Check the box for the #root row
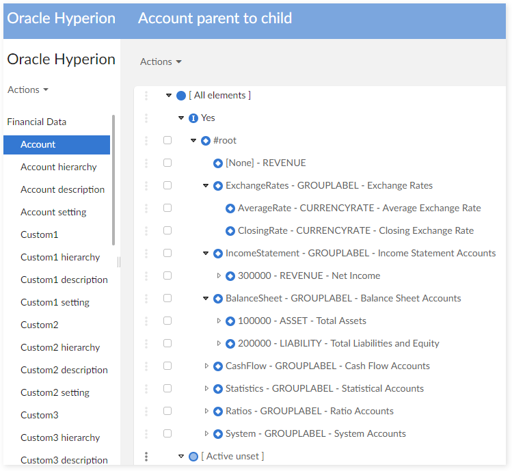512x471 pixels. click(167, 140)
